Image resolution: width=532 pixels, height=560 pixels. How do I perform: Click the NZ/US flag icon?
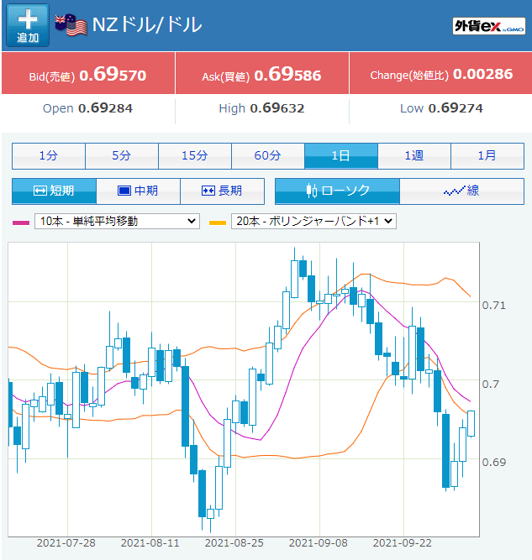coord(71,25)
